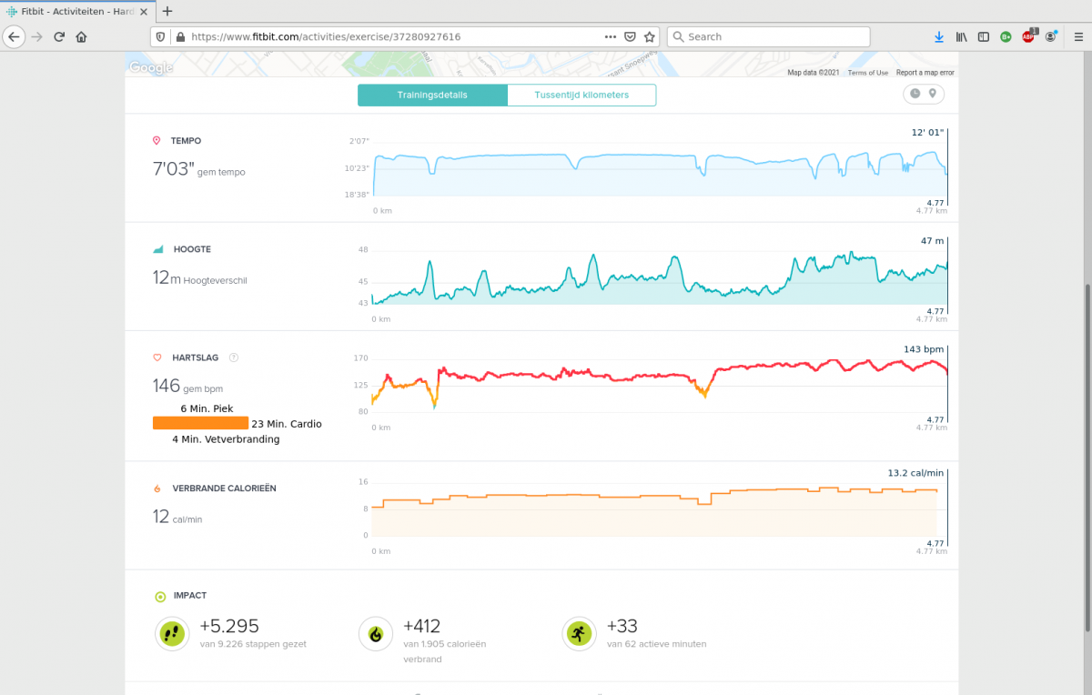Image resolution: width=1092 pixels, height=695 pixels.
Task: Open the AdBlock Plus extension icon
Action: click(x=1028, y=37)
